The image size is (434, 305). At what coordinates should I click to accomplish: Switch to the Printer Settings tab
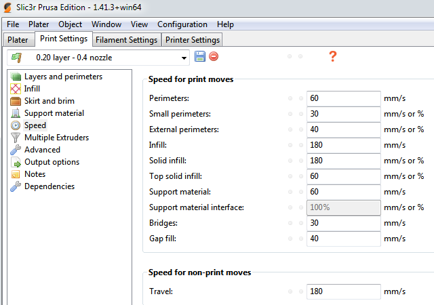193,40
